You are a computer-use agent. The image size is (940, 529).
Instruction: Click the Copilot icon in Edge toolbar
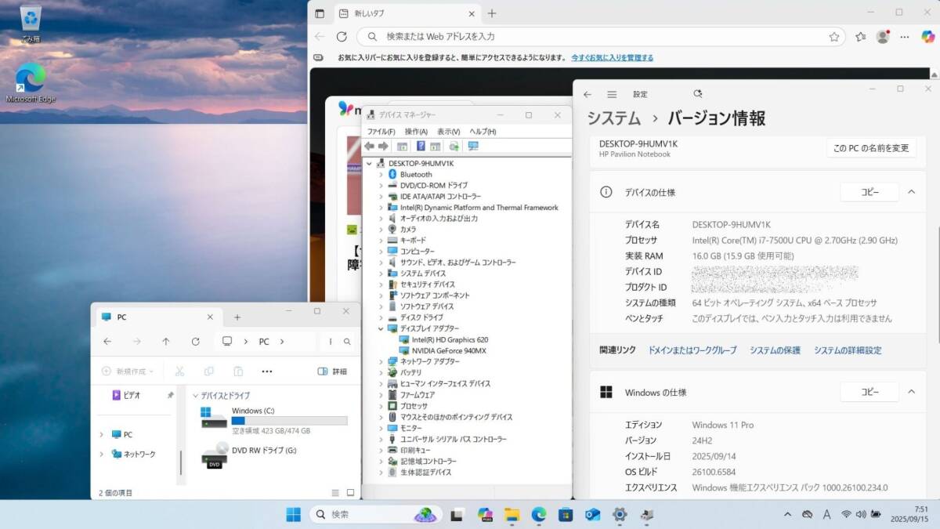click(927, 37)
